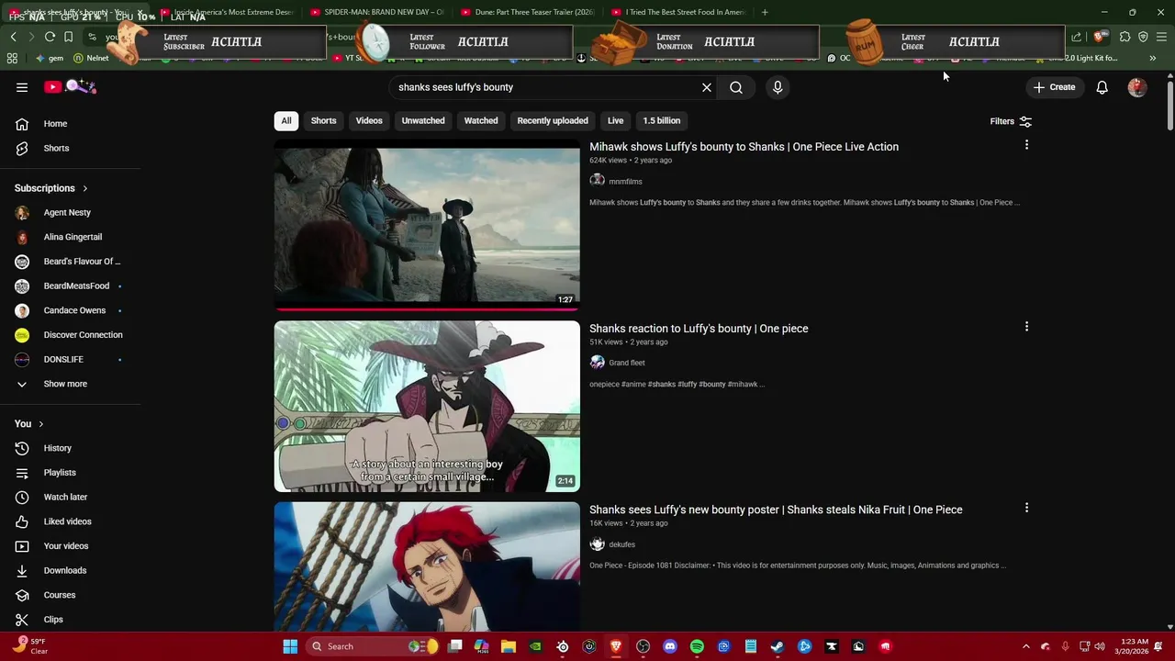The width and height of the screenshot is (1175, 661).
Task: Open the options menu for the Mihawk live action video
Action: point(1026,145)
